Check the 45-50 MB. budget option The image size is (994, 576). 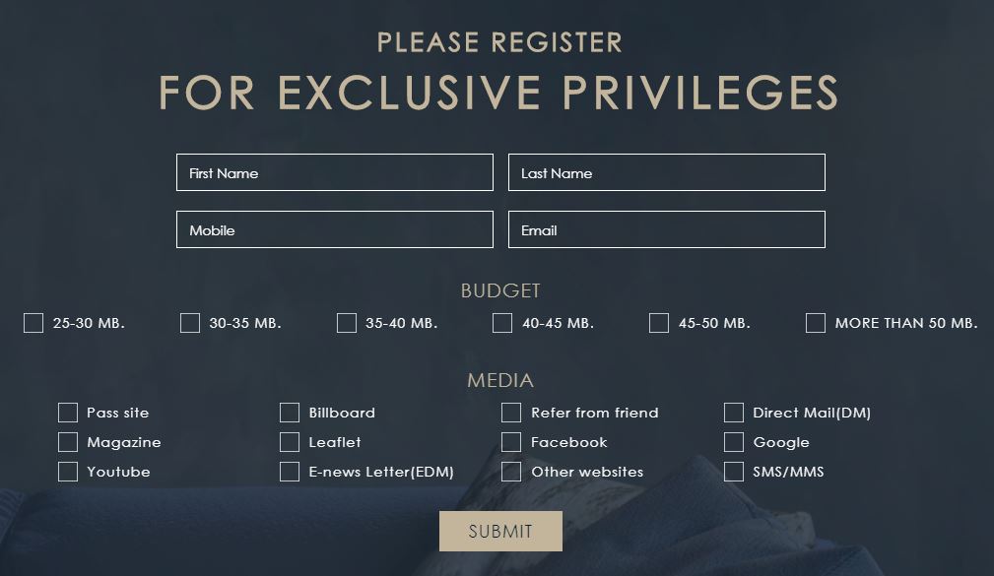[x=659, y=323]
